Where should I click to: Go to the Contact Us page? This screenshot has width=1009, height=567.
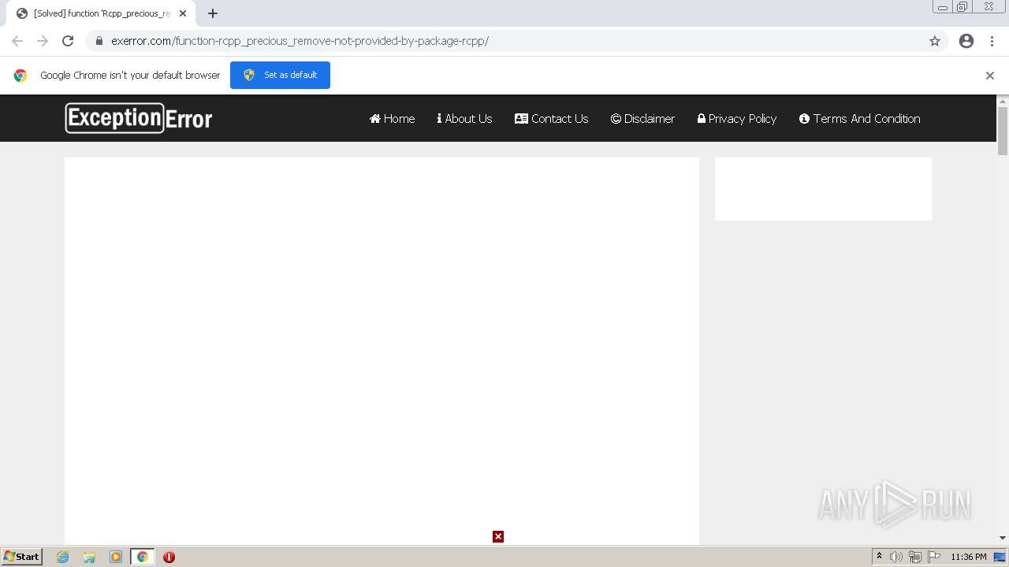[x=552, y=119]
